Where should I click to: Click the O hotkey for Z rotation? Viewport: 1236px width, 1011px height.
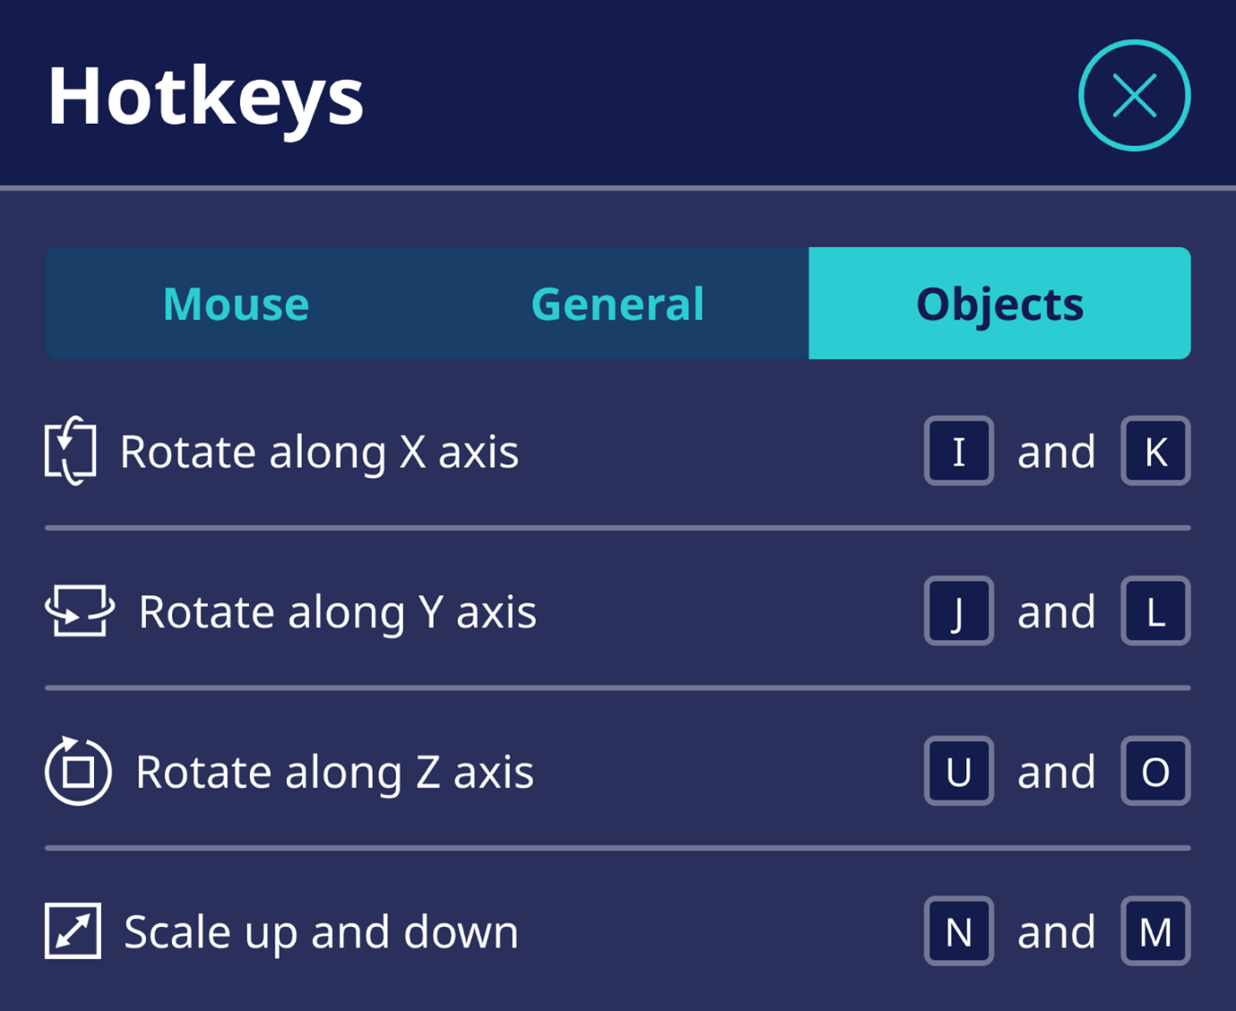click(x=1154, y=770)
